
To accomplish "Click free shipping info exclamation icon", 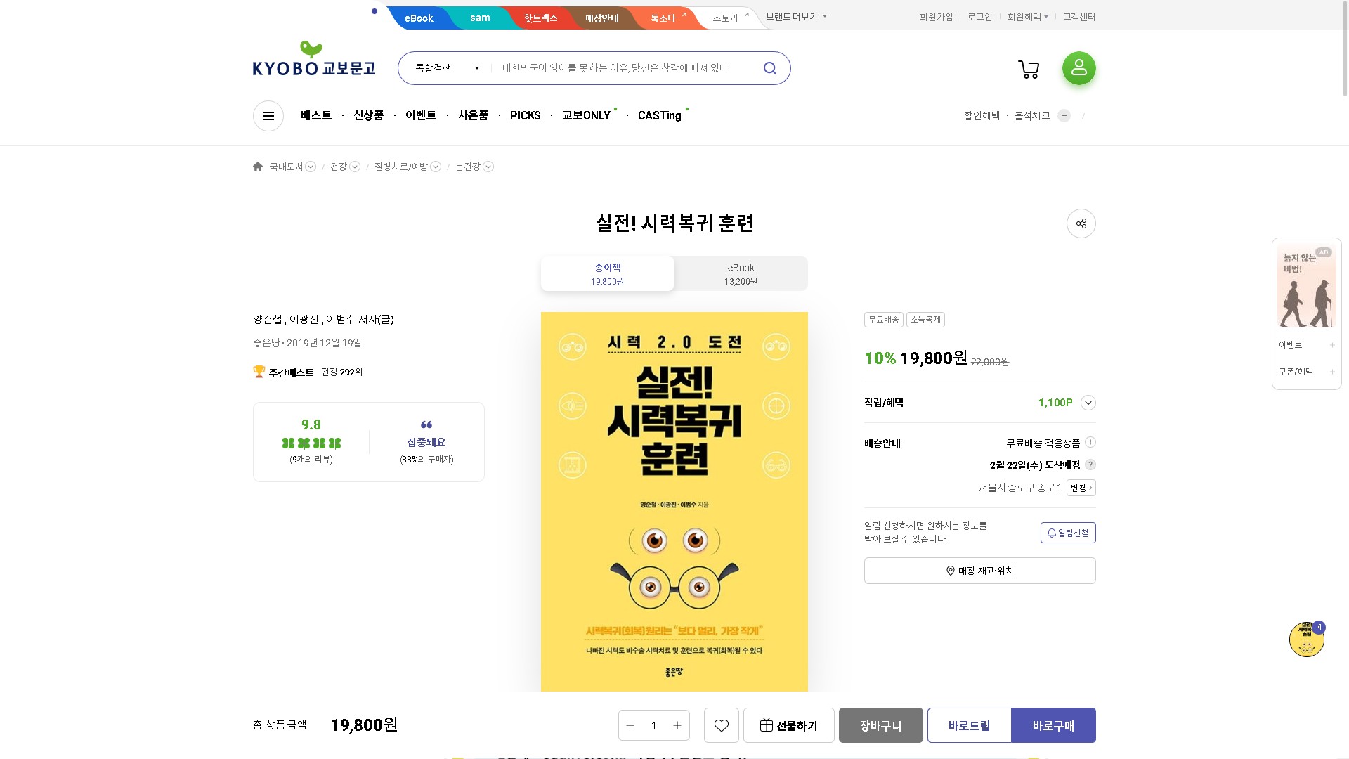I will (1090, 442).
